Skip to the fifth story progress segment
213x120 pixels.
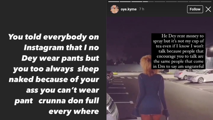pyautogui.click(x=160, y=2)
